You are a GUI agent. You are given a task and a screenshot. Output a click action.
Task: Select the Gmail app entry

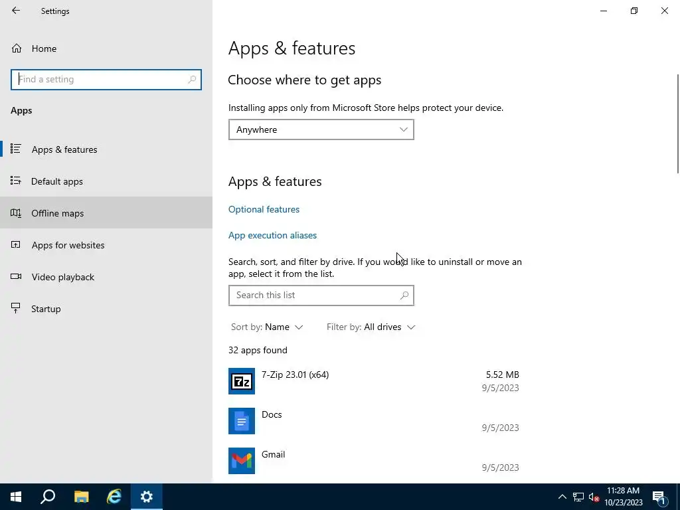coord(374,461)
